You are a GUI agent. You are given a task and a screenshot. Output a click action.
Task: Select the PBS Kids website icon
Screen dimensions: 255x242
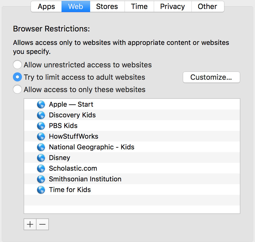click(41, 125)
